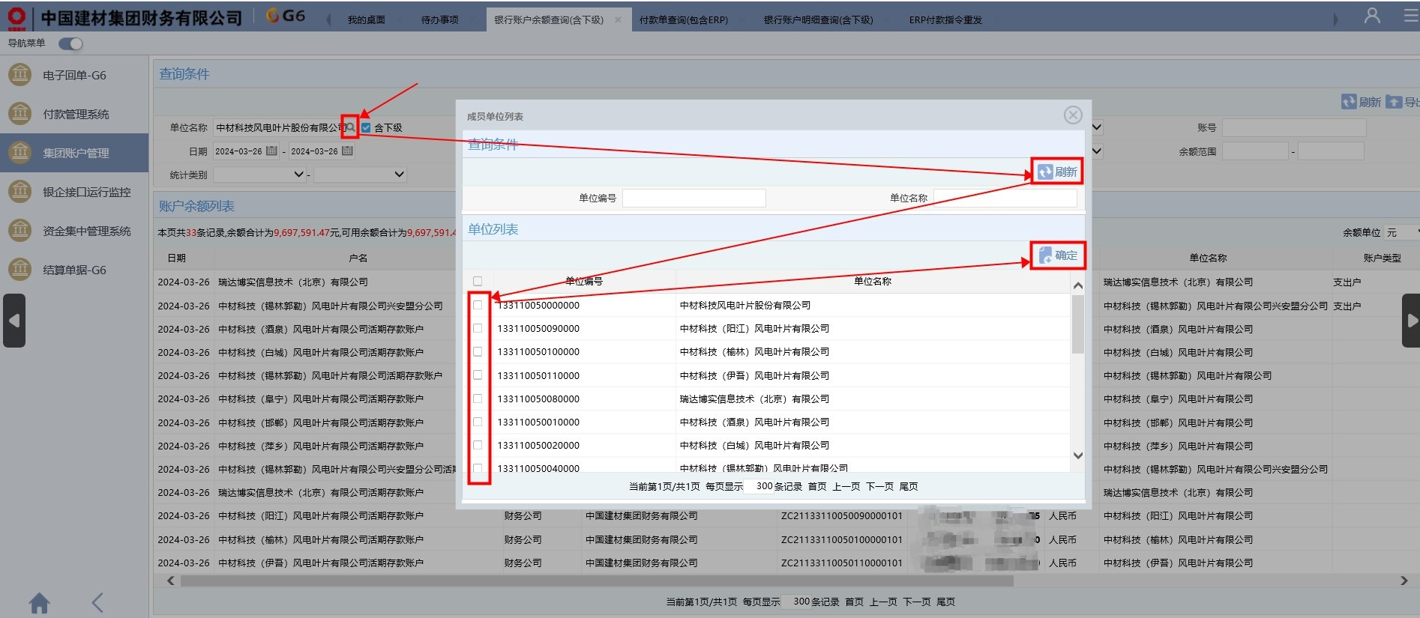Click the black right arrow panel handle
This screenshot has height=618, width=1420.
pyautogui.click(x=1411, y=321)
